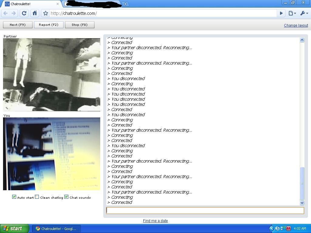Click the You webcam preview

pyautogui.click(x=52, y=154)
